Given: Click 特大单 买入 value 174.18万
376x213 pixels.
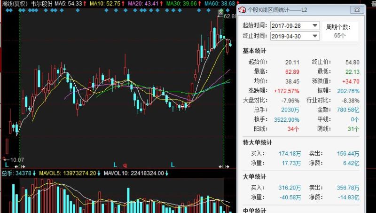Looking at the screenshot, I should 290,153.
